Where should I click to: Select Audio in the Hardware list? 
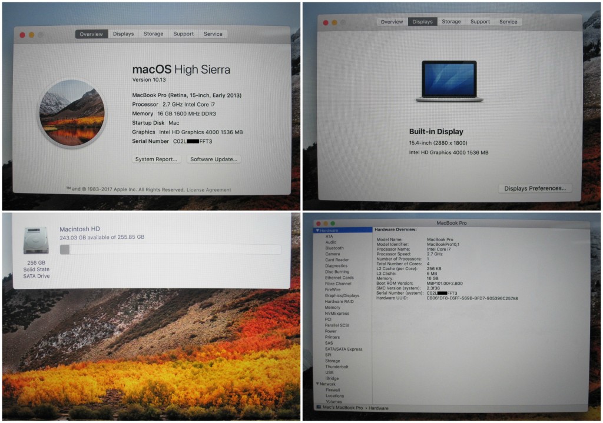(331, 242)
